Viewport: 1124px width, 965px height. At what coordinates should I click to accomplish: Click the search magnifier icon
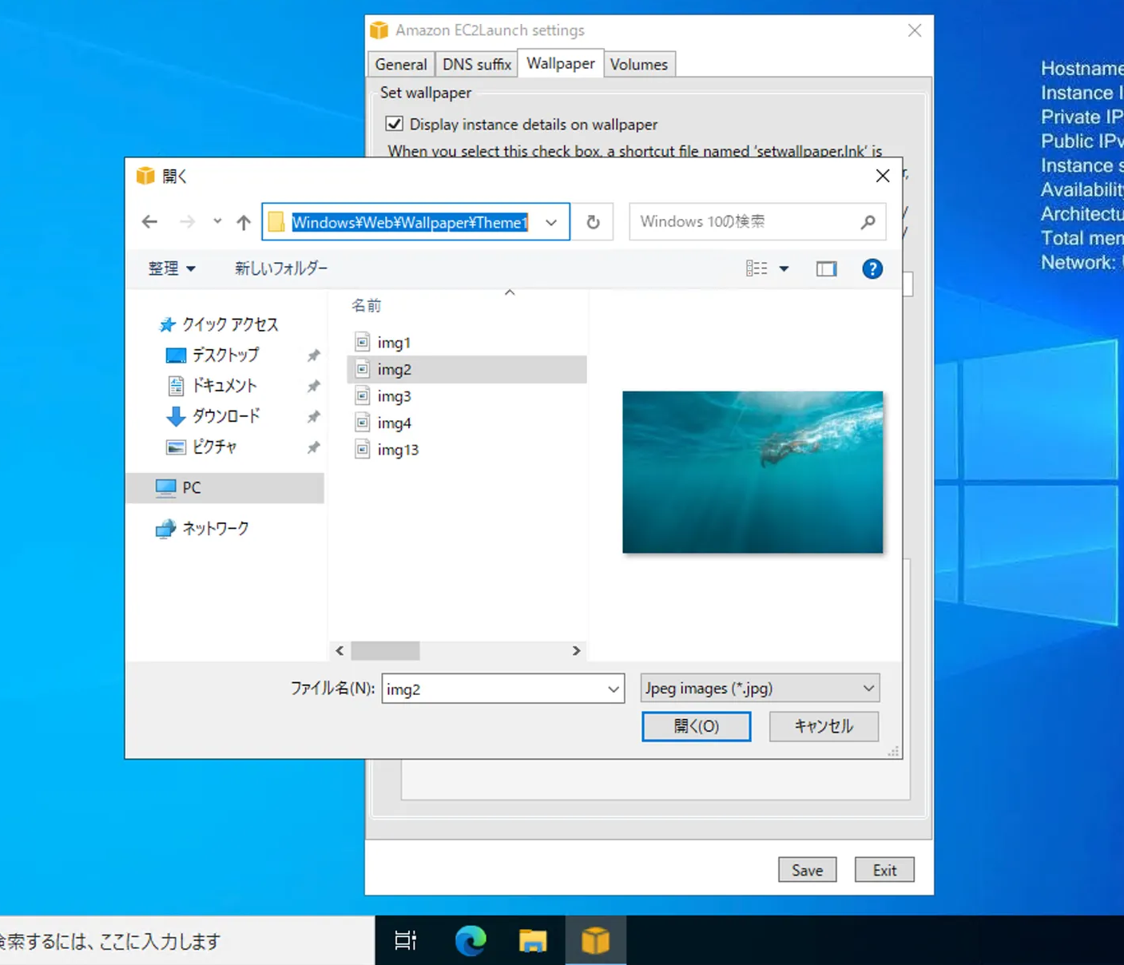click(x=868, y=222)
